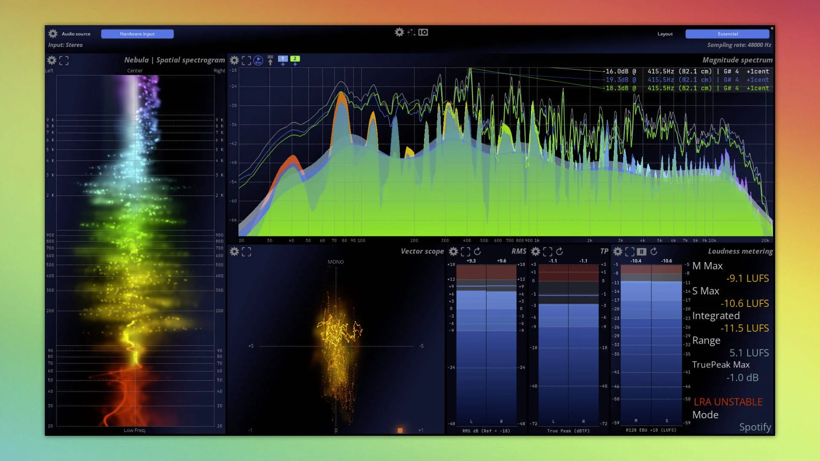Open the global settings gear in the top center bar
This screenshot has height=461, width=820.
[399, 32]
